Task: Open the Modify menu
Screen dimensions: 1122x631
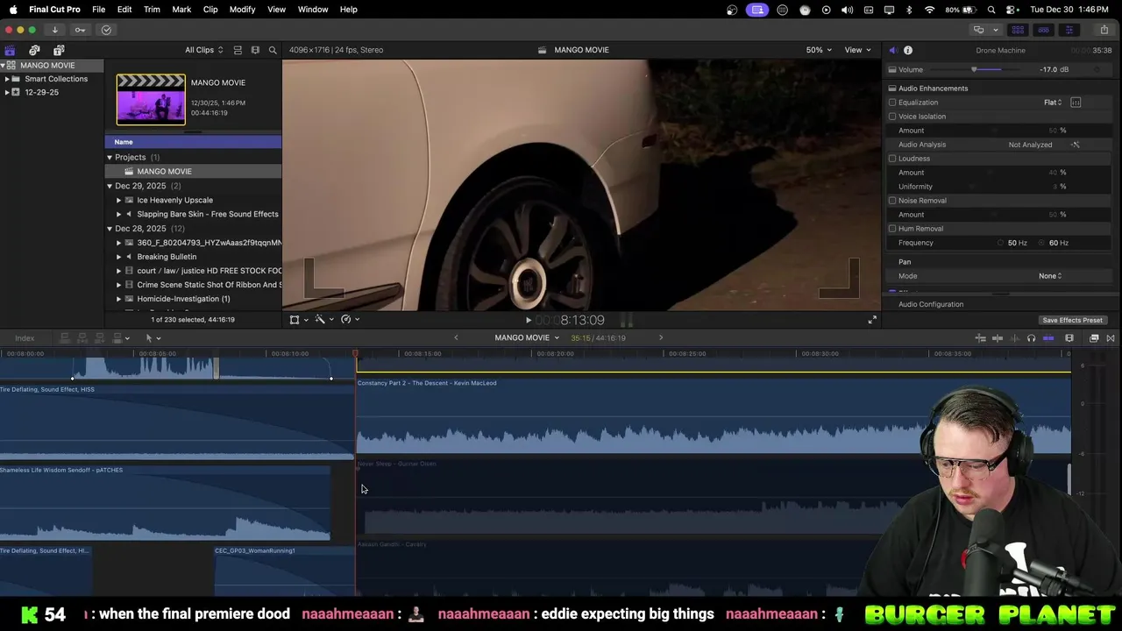Action: [243, 10]
